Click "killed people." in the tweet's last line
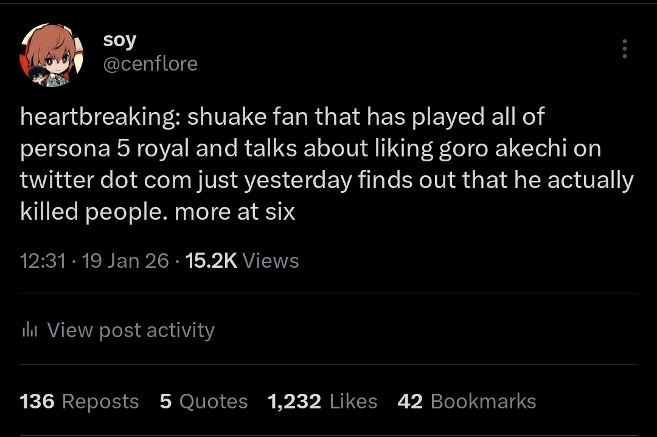This screenshot has width=657, height=437. point(94,212)
